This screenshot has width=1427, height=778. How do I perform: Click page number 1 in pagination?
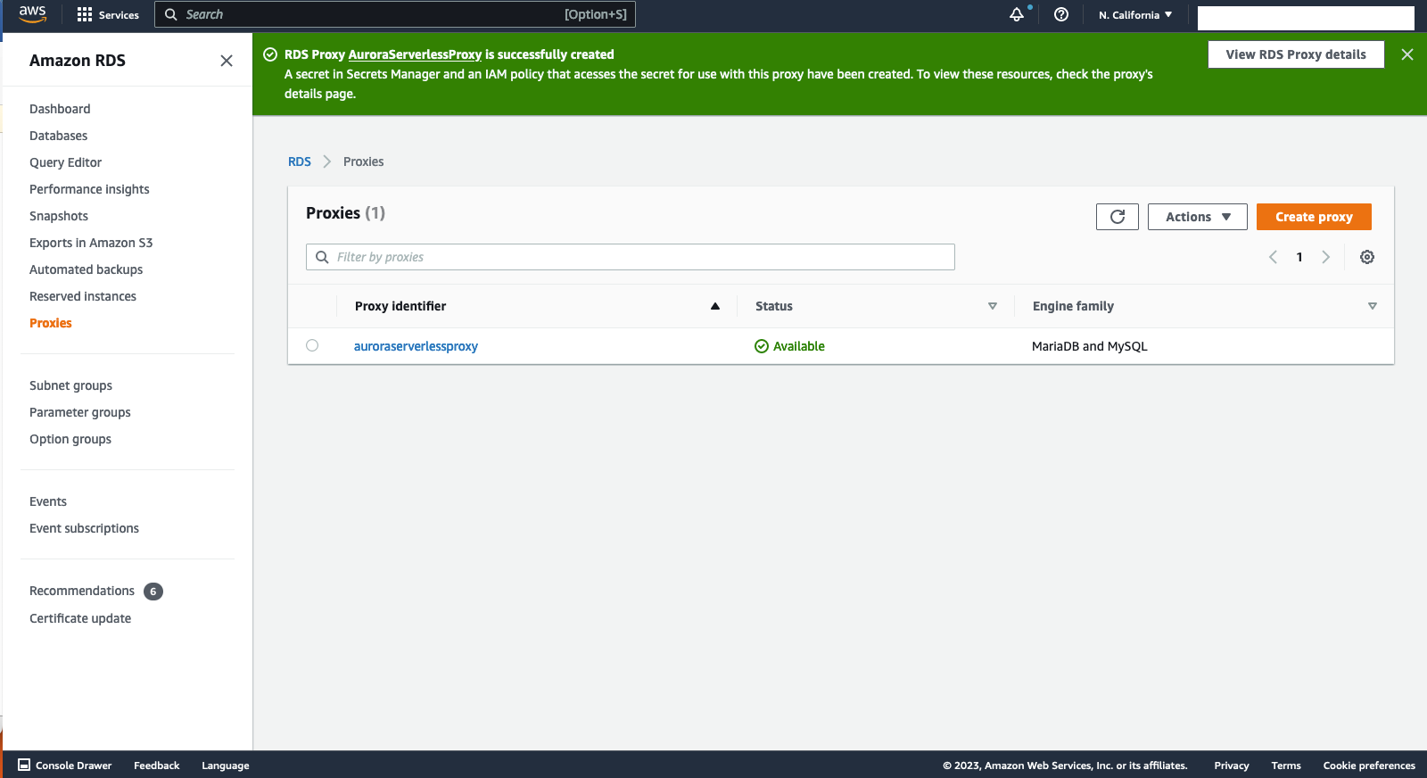click(x=1299, y=257)
